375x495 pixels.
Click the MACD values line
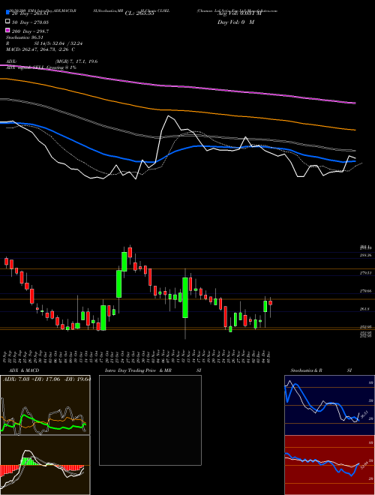[x=40, y=49]
